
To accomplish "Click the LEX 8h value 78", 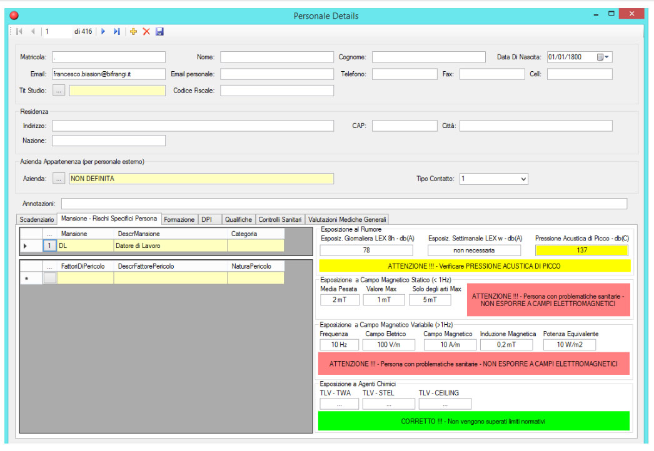I will point(366,250).
